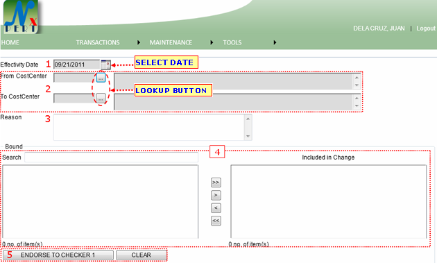Click the NXpert logo
This screenshot has width=437, height=263.
[x=21, y=17]
